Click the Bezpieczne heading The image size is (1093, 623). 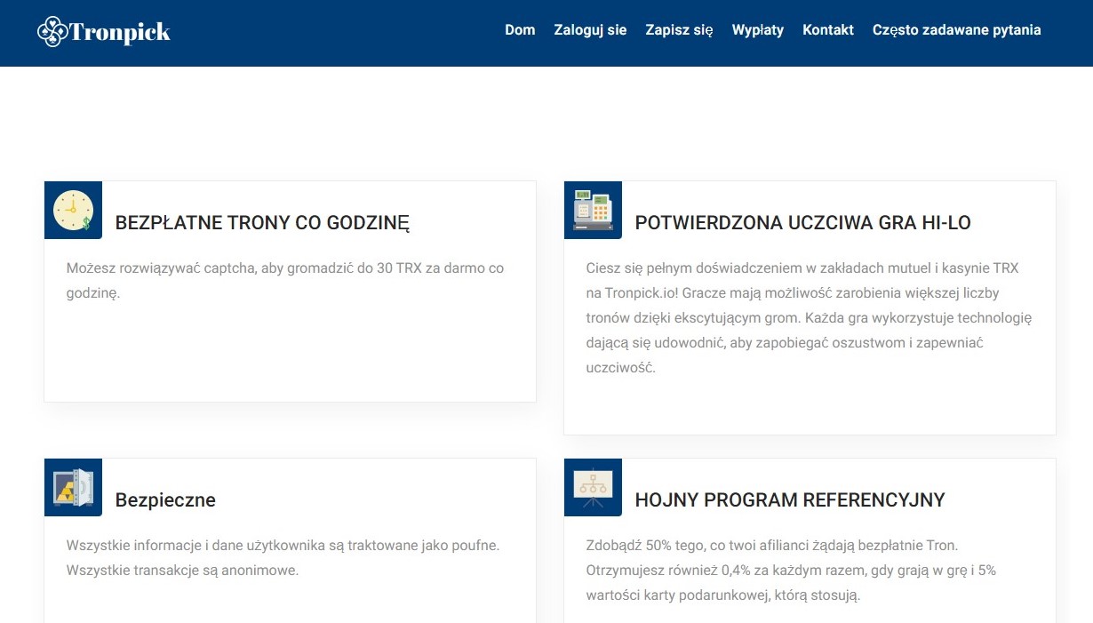pyautogui.click(x=165, y=500)
